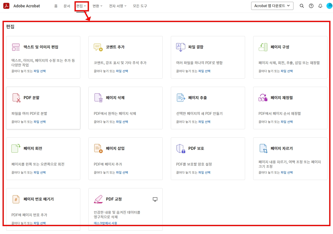Select the 페이지 구성 card title

280,47
